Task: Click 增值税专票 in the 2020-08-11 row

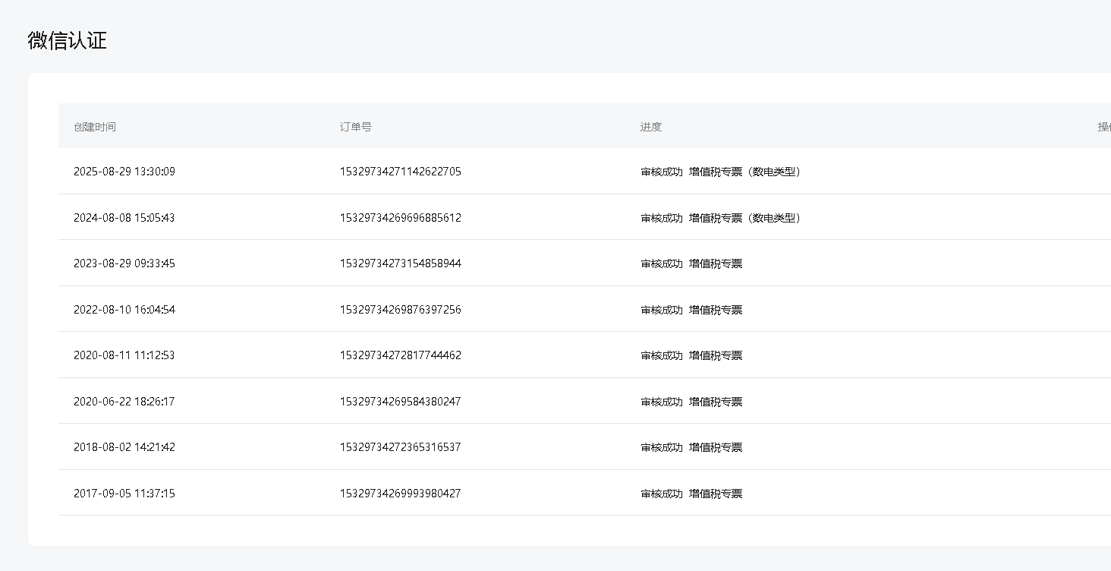Action: click(716, 355)
